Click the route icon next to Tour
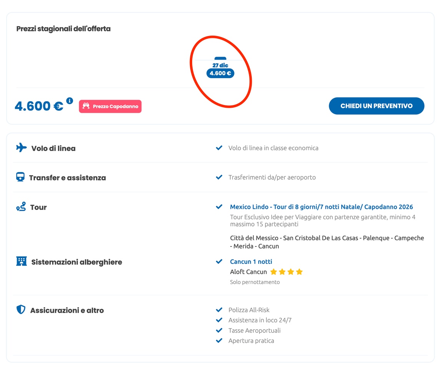Image resolution: width=442 pixels, height=368 pixels. pyautogui.click(x=21, y=207)
